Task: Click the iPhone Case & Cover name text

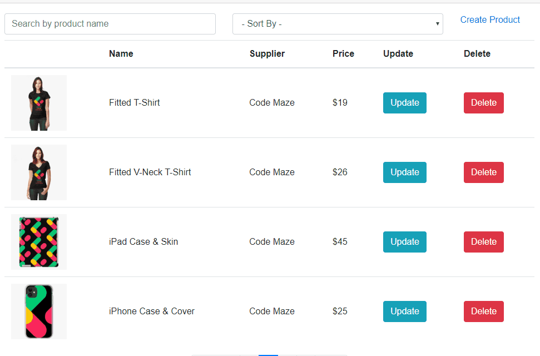Action: point(152,311)
